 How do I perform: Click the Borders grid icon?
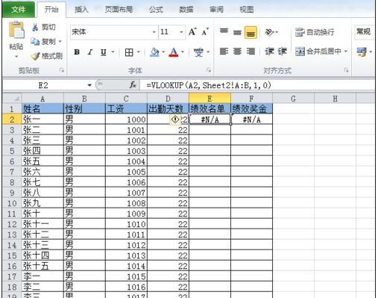click(x=129, y=52)
